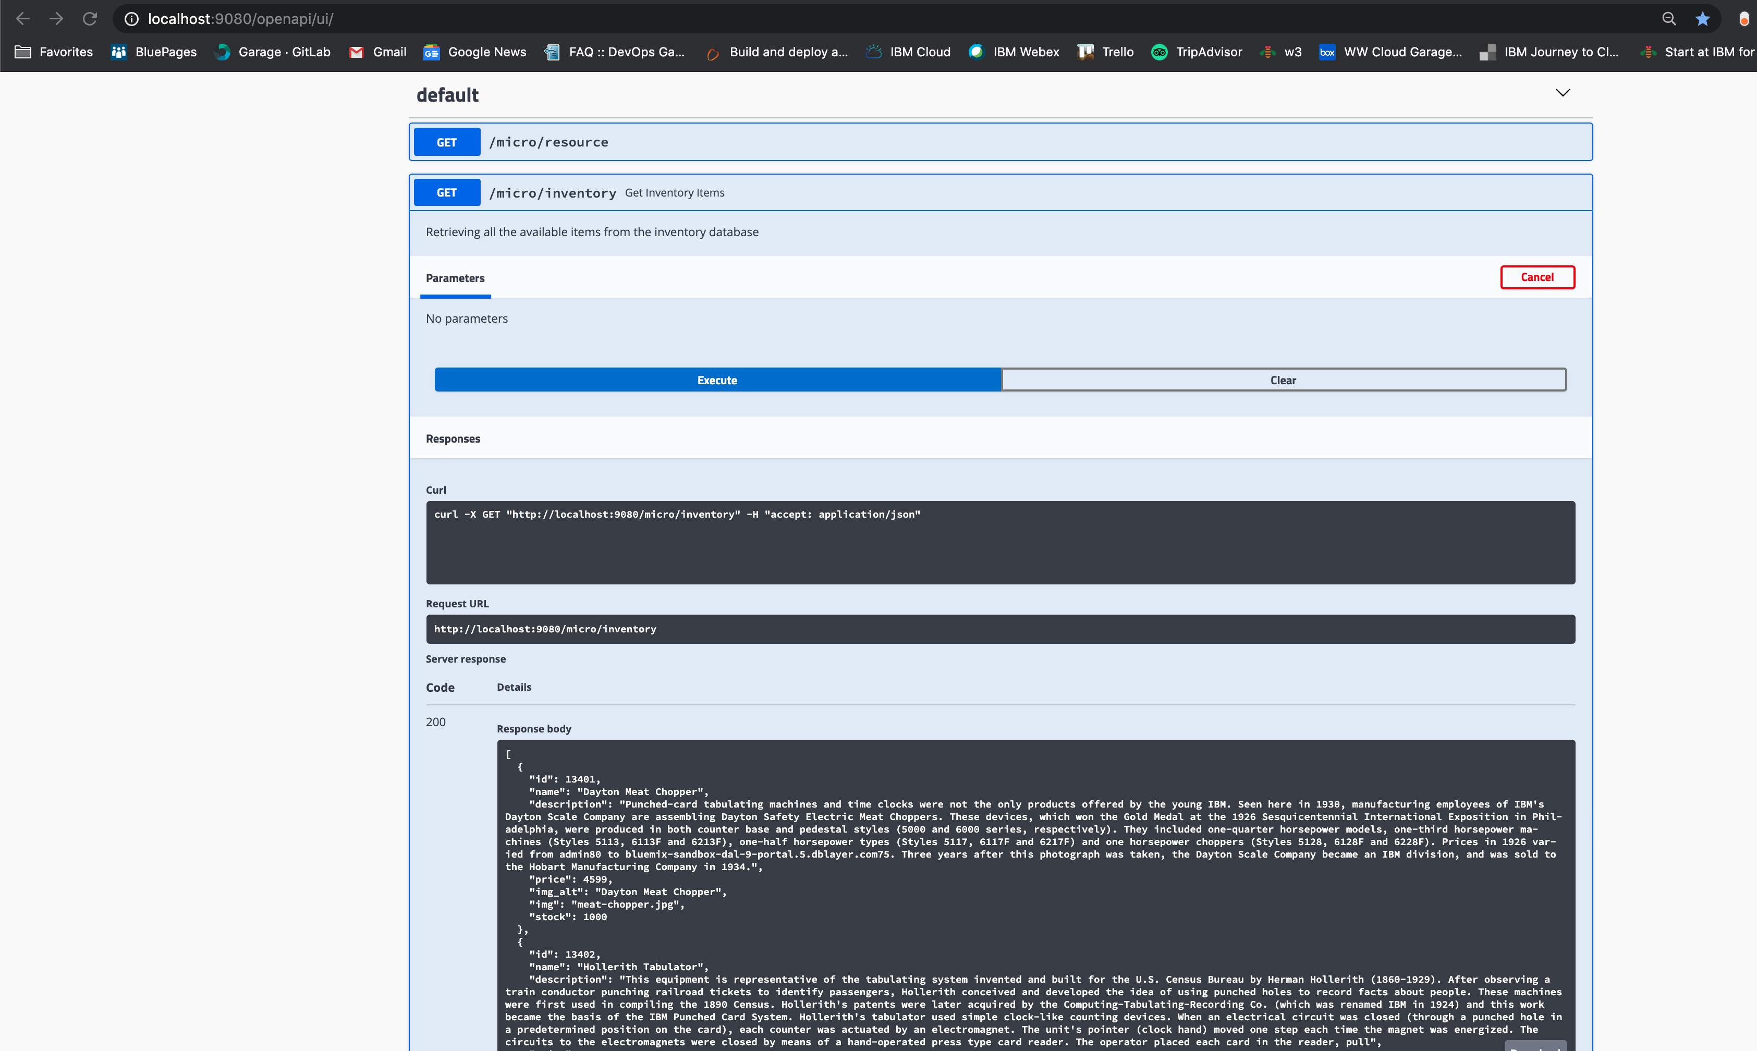Screen dimensions: 1757x1051
Task: Open the IBM Cloud bookmark
Action: pyautogui.click(x=909, y=52)
